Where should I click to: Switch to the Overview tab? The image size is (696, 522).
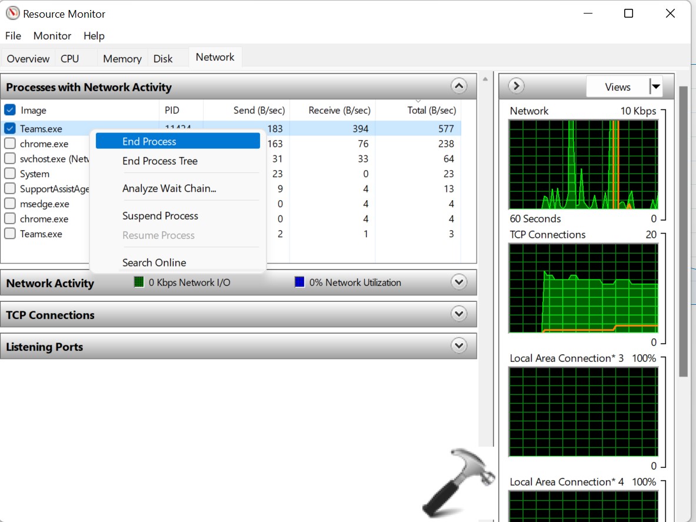pos(28,58)
